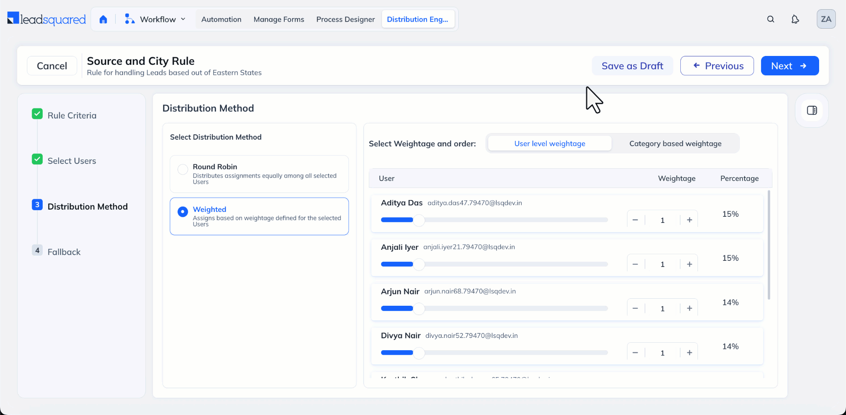
Task: Click the LeadSquared logo
Action: (47, 19)
